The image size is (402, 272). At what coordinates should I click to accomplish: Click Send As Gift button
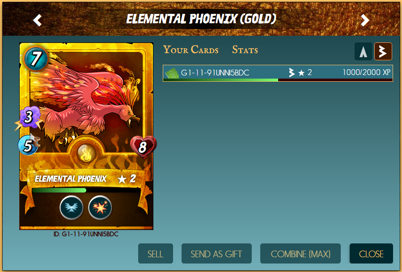click(x=216, y=254)
